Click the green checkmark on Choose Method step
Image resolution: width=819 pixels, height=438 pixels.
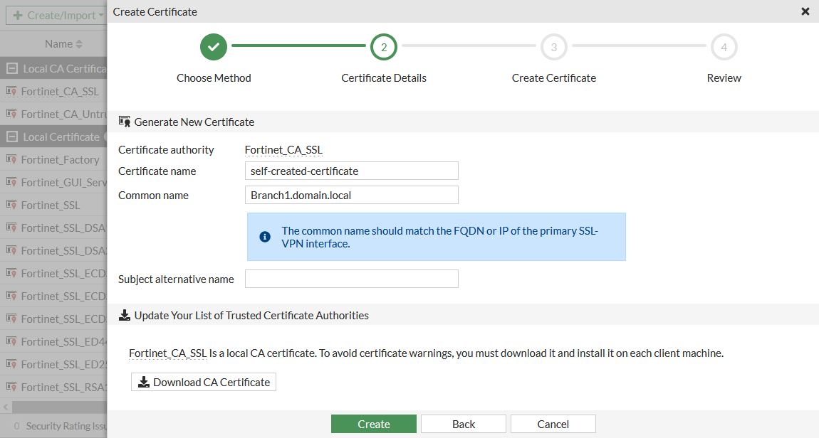pyautogui.click(x=214, y=46)
